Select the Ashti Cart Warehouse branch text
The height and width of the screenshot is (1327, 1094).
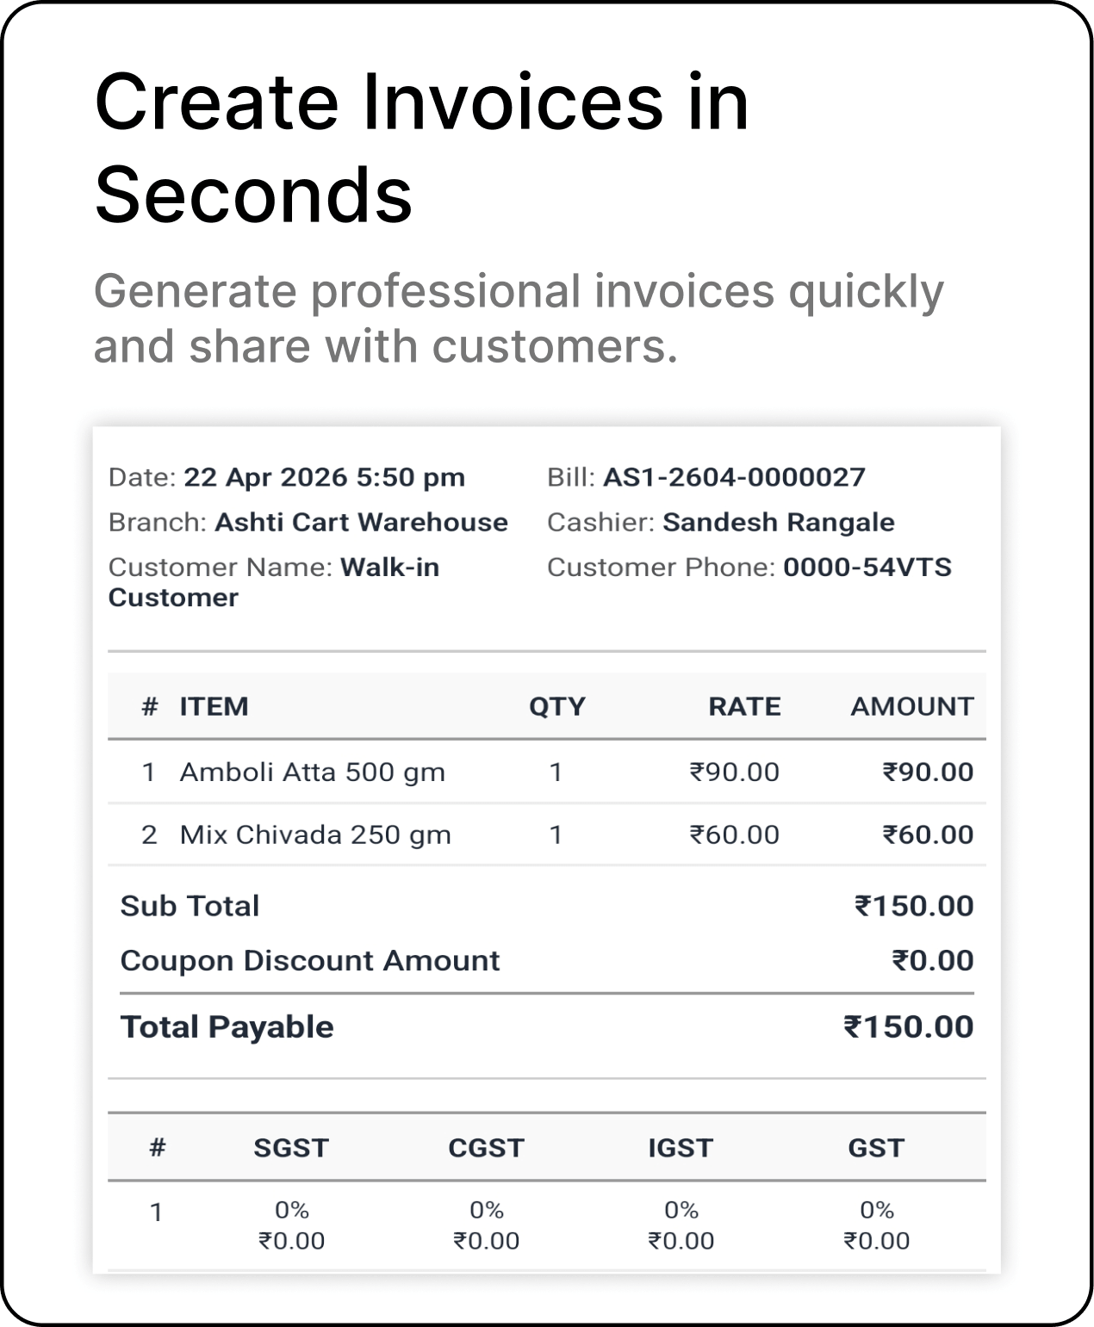click(x=361, y=522)
